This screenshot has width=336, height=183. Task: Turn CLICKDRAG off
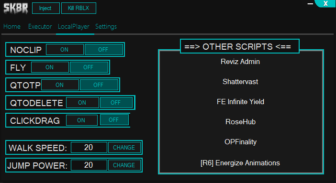114,120
